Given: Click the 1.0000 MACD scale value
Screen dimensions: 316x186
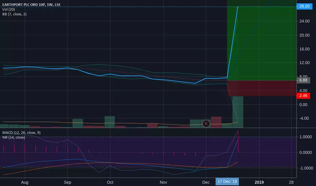Looking at the screenshot, I should [x=305, y=137].
